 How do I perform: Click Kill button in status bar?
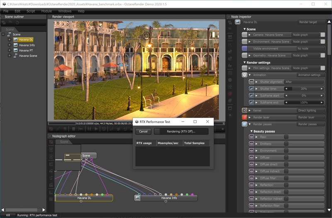(x=8, y=215)
